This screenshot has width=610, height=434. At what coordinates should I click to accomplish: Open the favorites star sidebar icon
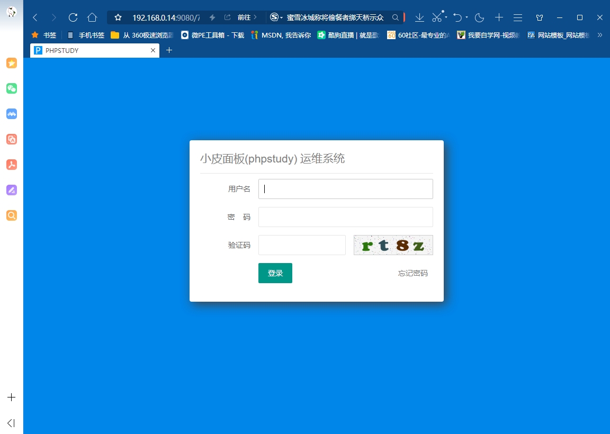[12, 63]
